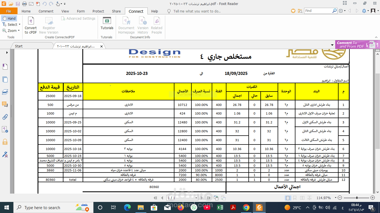This screenshot has height=213, width=380.
Task: Toggle single page view in status bar
Action: (288, 197)
